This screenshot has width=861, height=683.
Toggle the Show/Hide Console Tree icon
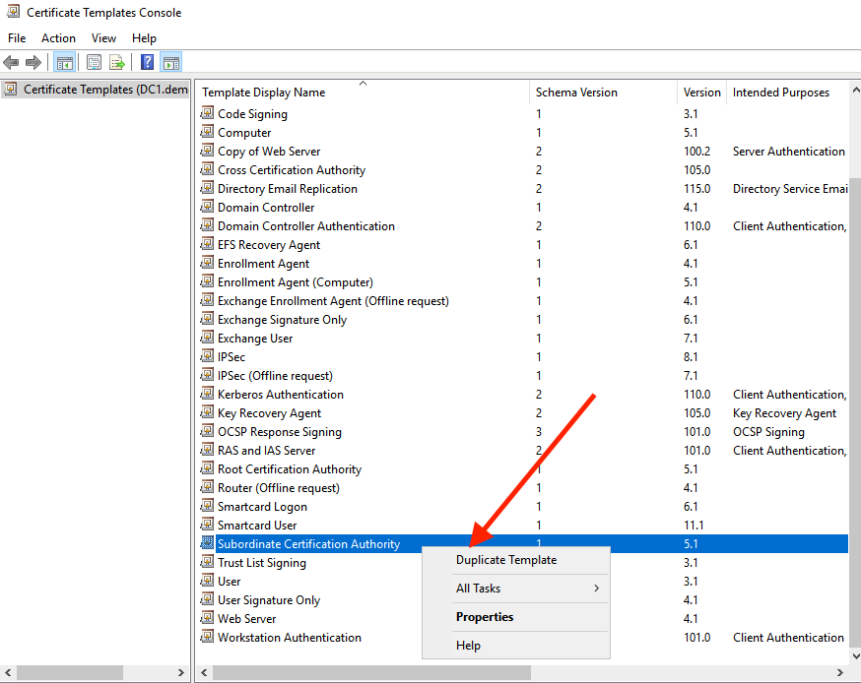(65, 62)
